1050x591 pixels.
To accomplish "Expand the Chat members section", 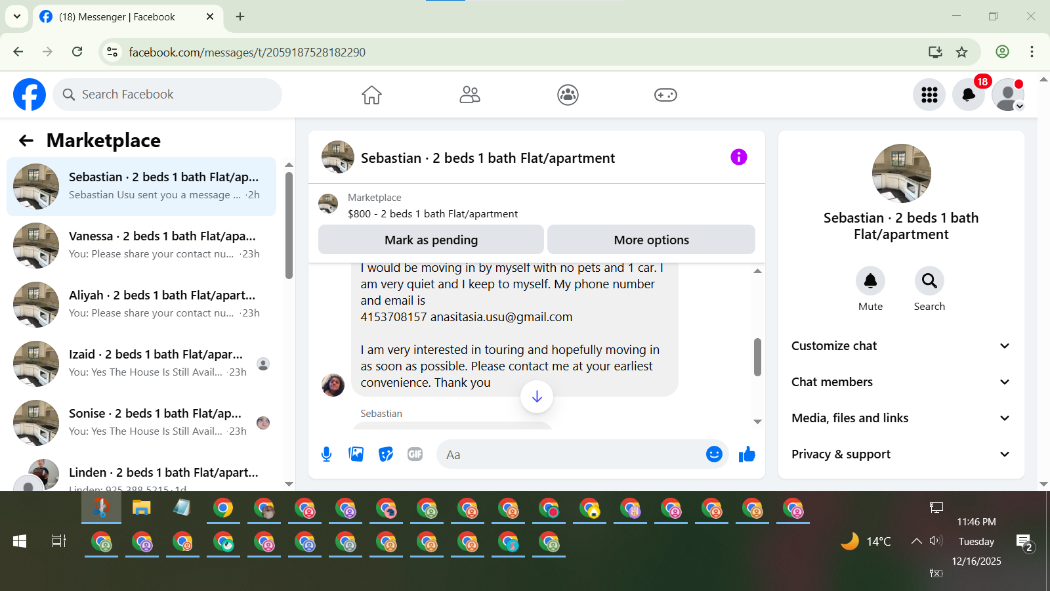I will [901, 382].
